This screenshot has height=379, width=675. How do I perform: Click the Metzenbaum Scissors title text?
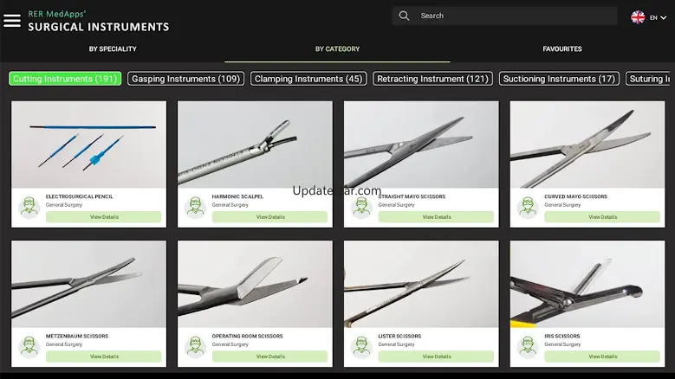pos(77,336)
